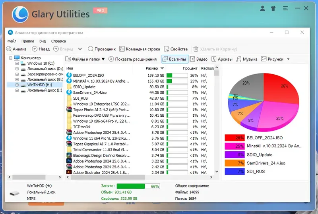
Task: Click the file list scroll-down arrow
Action: tap(217, 172)
